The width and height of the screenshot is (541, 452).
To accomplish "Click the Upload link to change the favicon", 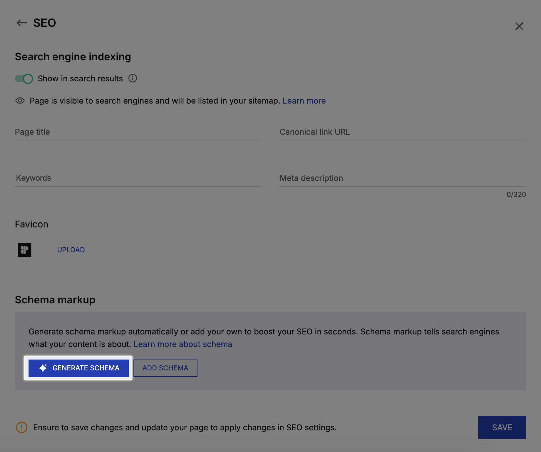I will click(71, 250).
